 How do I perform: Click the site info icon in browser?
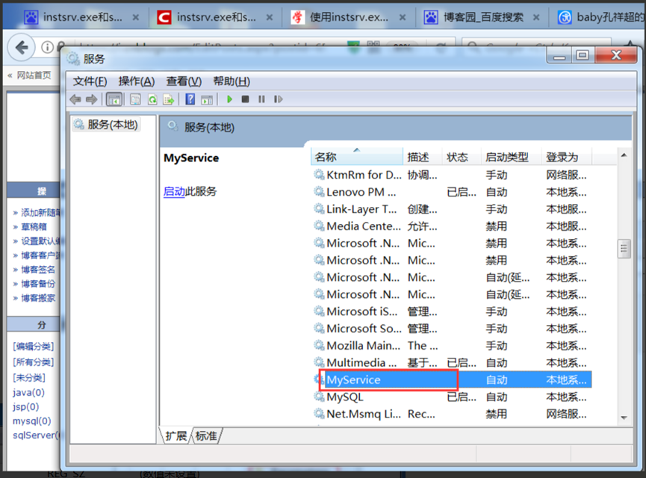click(47, 48)
